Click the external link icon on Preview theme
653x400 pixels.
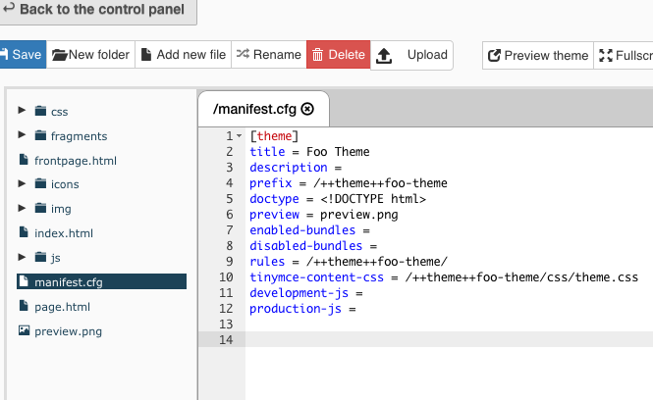[x=494, y=55]
